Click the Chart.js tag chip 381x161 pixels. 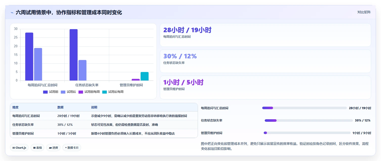pos(19,148)
